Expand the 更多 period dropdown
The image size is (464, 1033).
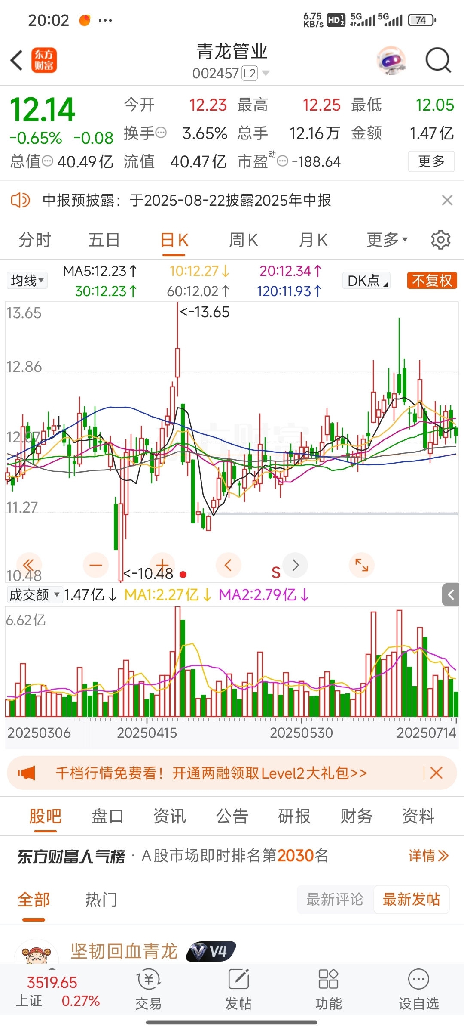(387, 240)
